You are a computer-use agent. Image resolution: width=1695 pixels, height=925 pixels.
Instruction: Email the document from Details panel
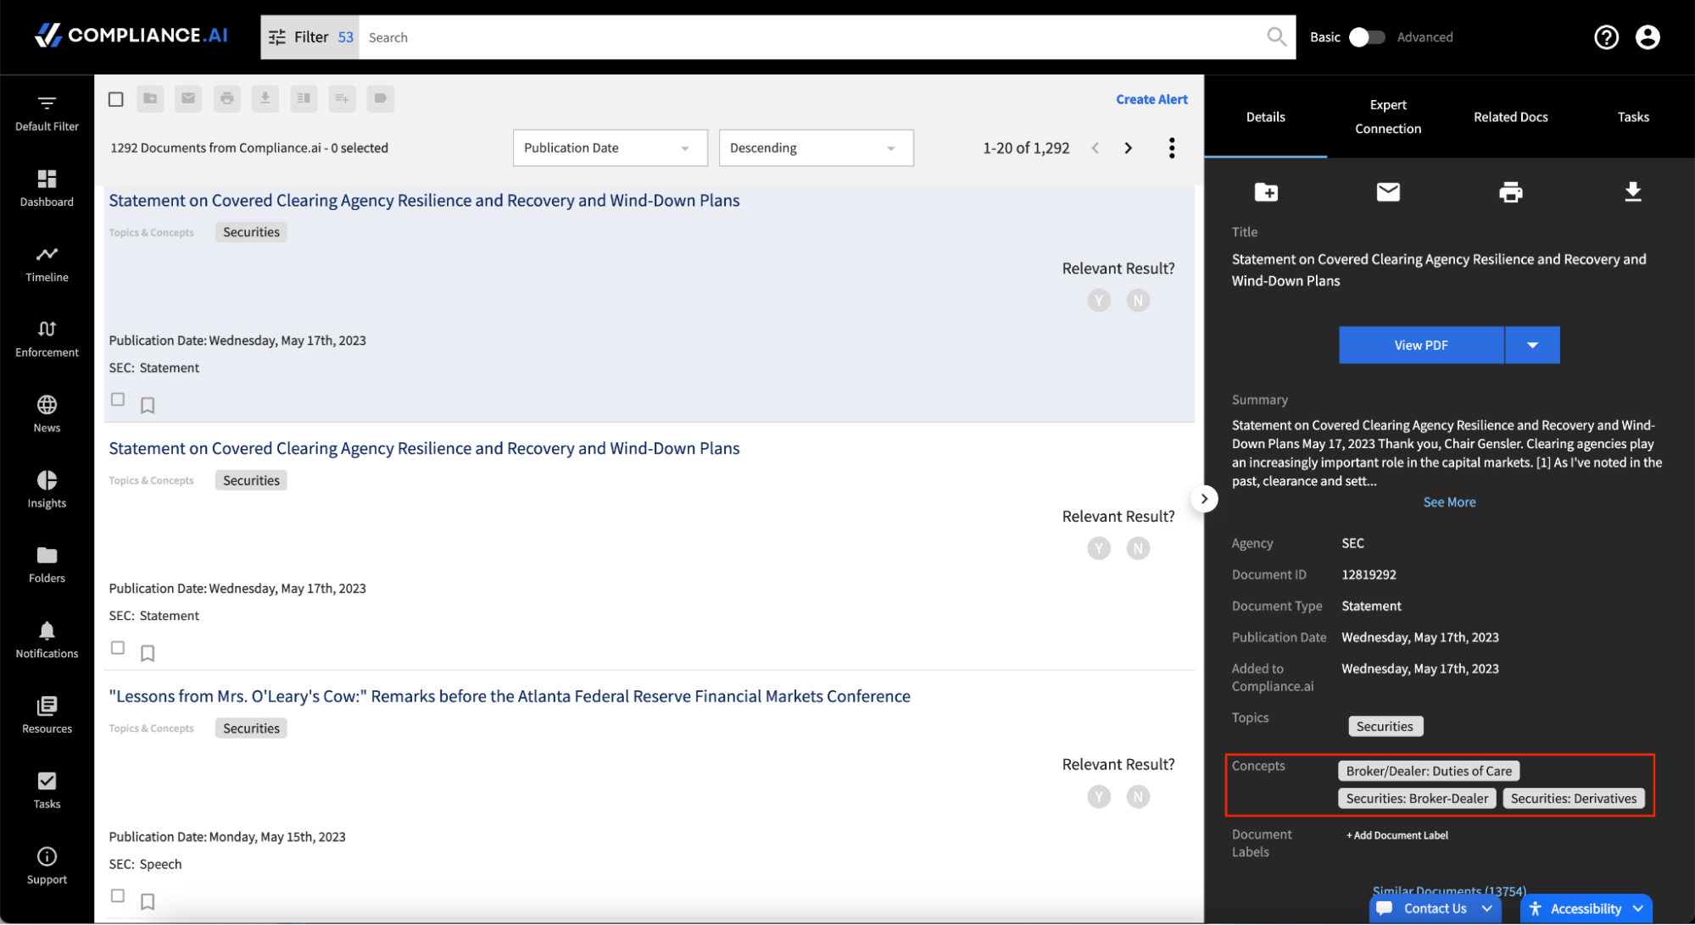1388,192
